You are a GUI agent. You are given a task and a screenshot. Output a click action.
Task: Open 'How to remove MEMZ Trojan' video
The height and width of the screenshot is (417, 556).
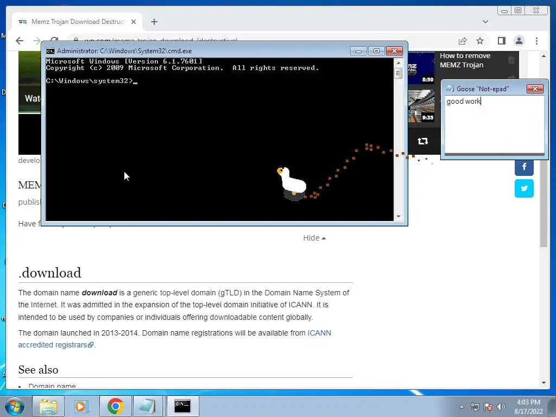click(465, 60)
